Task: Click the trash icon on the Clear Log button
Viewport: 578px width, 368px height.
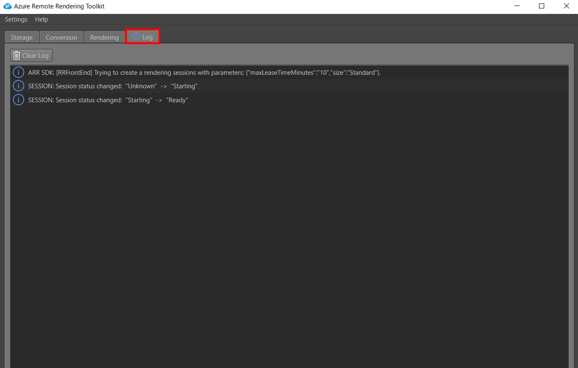Action: (x=16, y=55)
